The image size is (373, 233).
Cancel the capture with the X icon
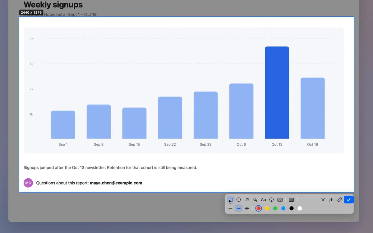click(x=323, y=200)
